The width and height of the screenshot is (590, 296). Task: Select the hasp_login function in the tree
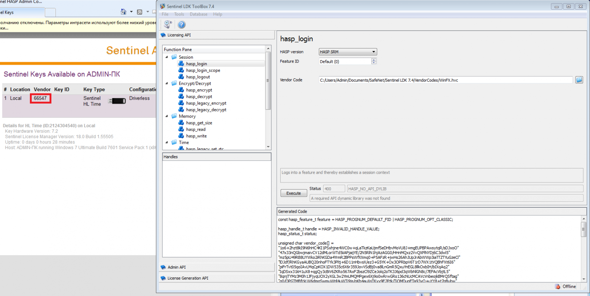[x=196, y=64]
